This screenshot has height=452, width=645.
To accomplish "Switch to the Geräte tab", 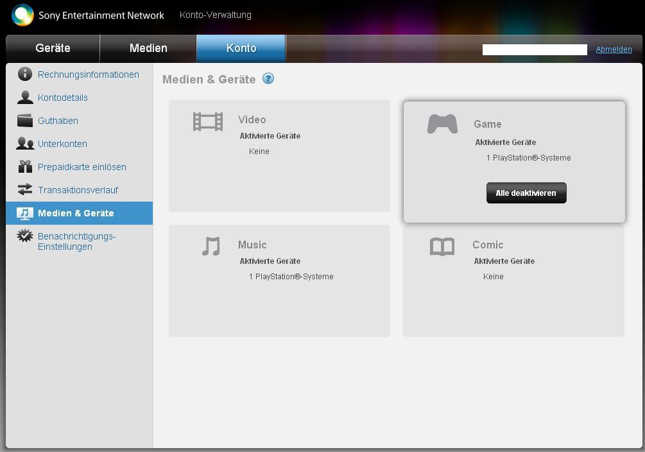I will (x=53, y=48).
